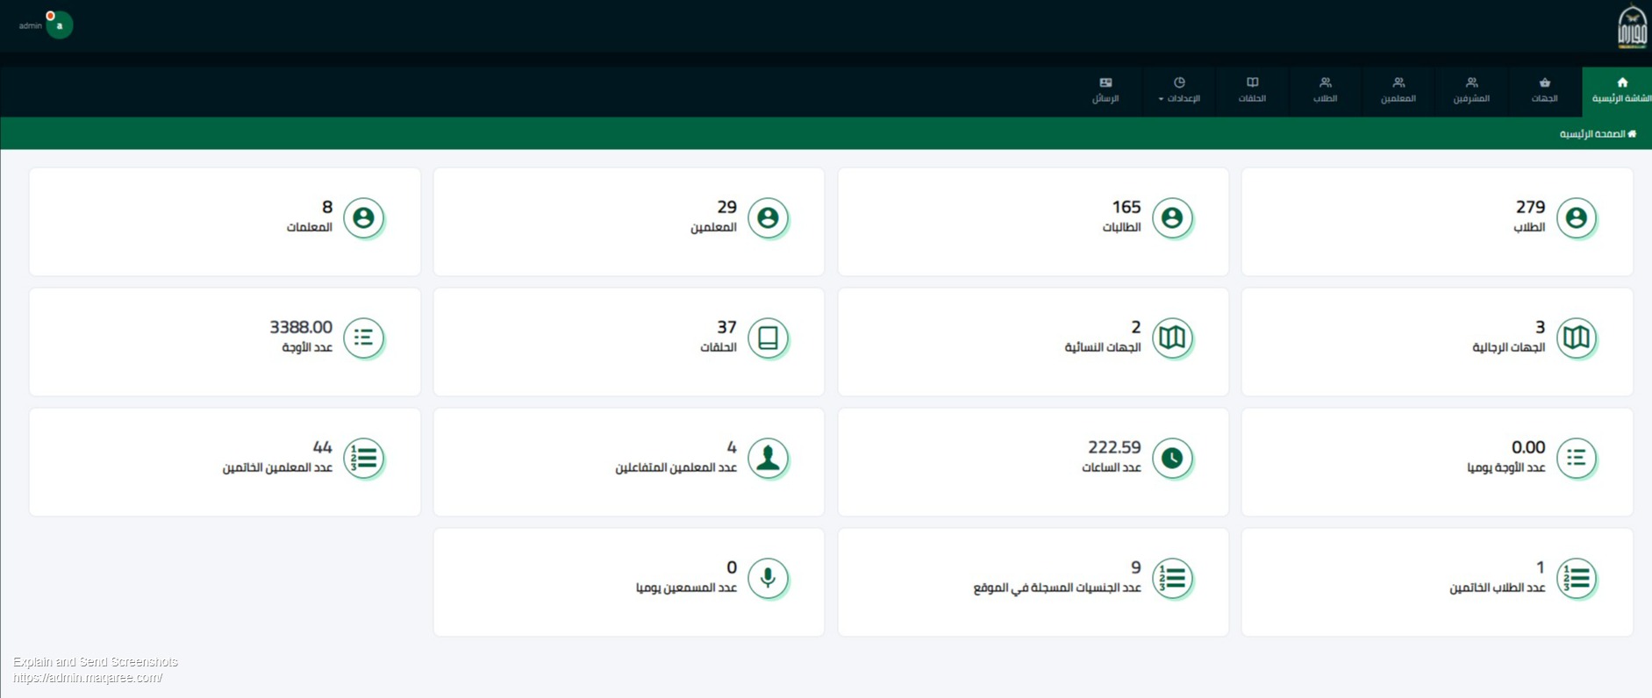Click the map icon for الجهات النسائية
The image size is (1652, 698).
[x=1172, y=338]
